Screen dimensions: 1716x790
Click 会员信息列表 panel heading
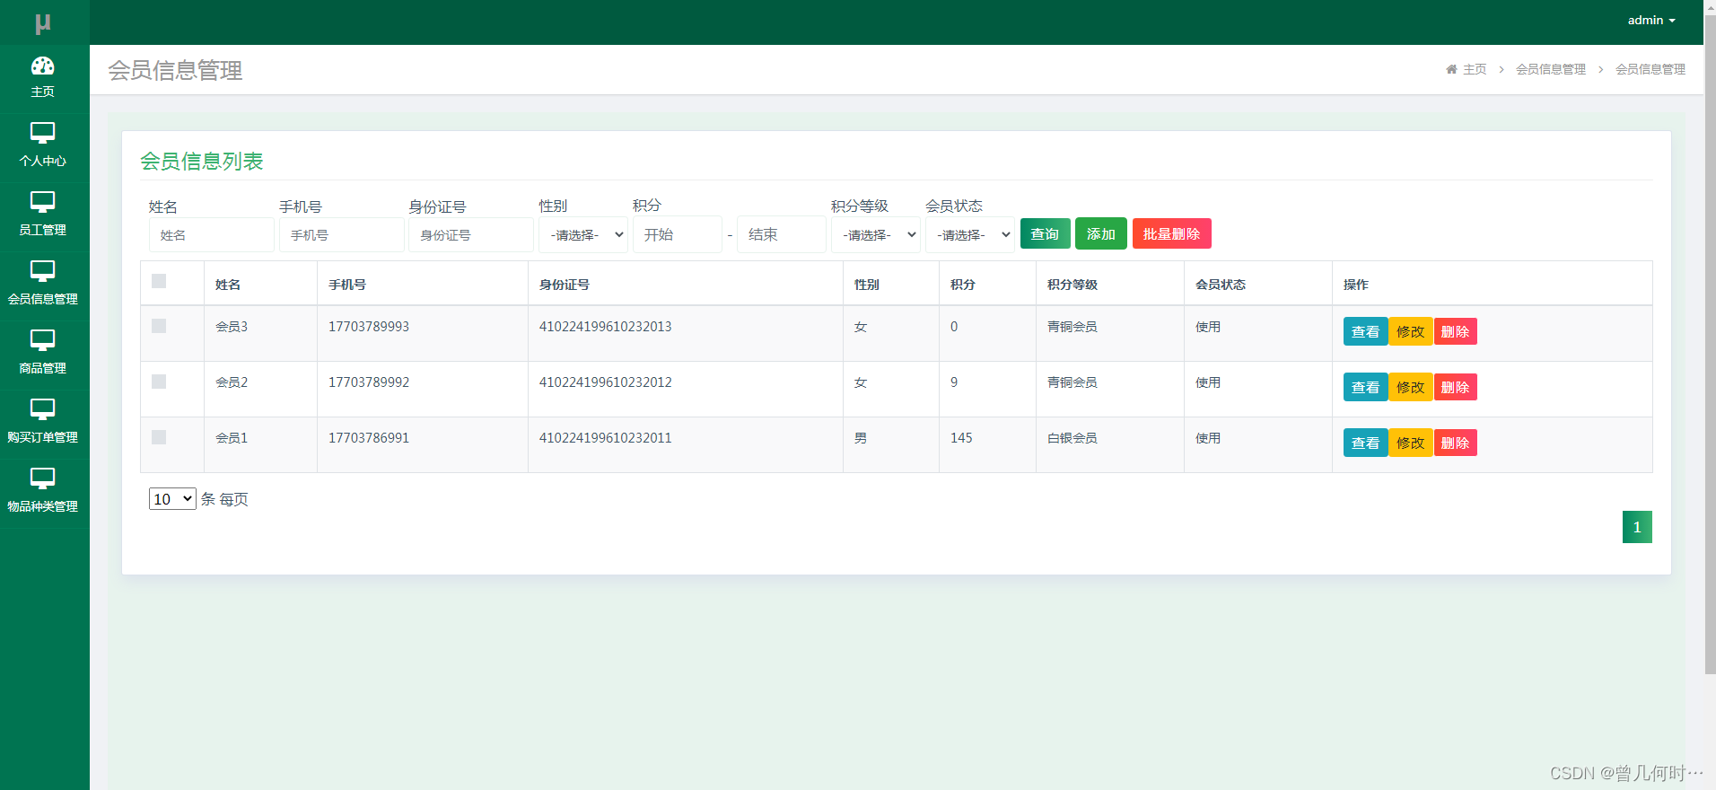(x=202, y=162)
